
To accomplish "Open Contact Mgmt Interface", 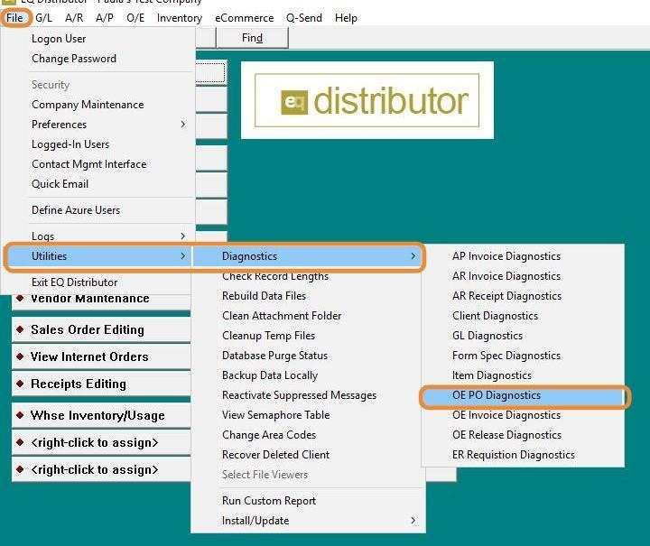I will click(x=98, y=164).
